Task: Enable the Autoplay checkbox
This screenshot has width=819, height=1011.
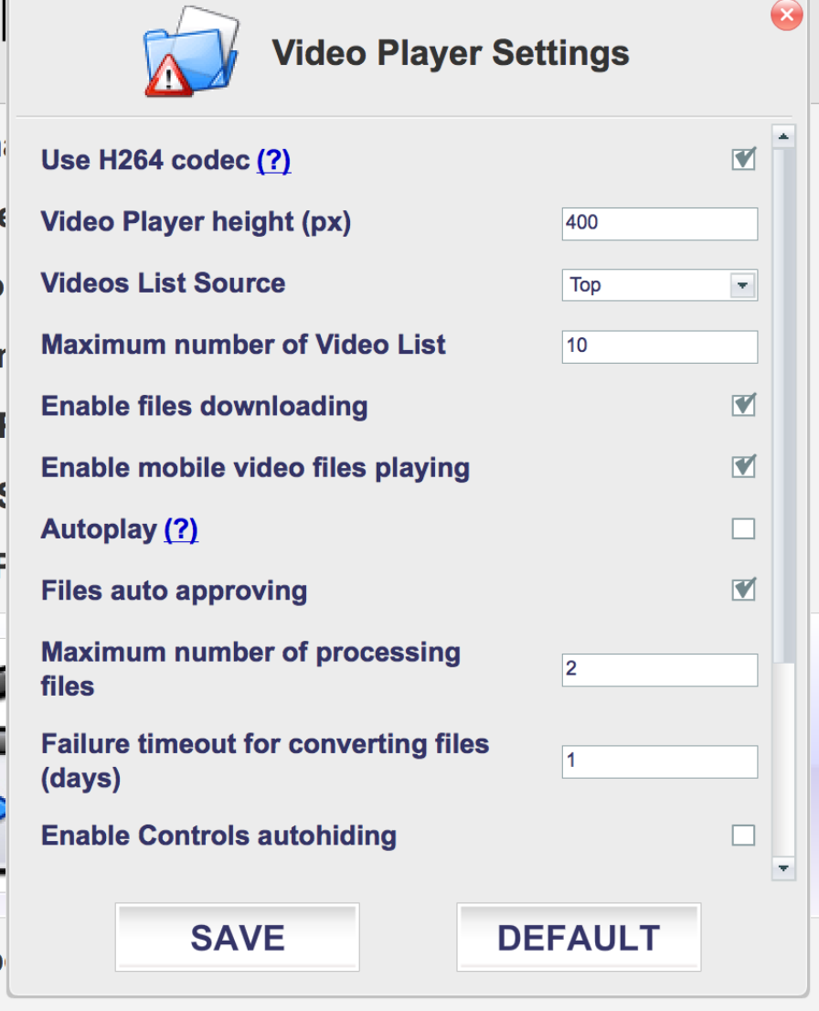Action: click(743, 528)
